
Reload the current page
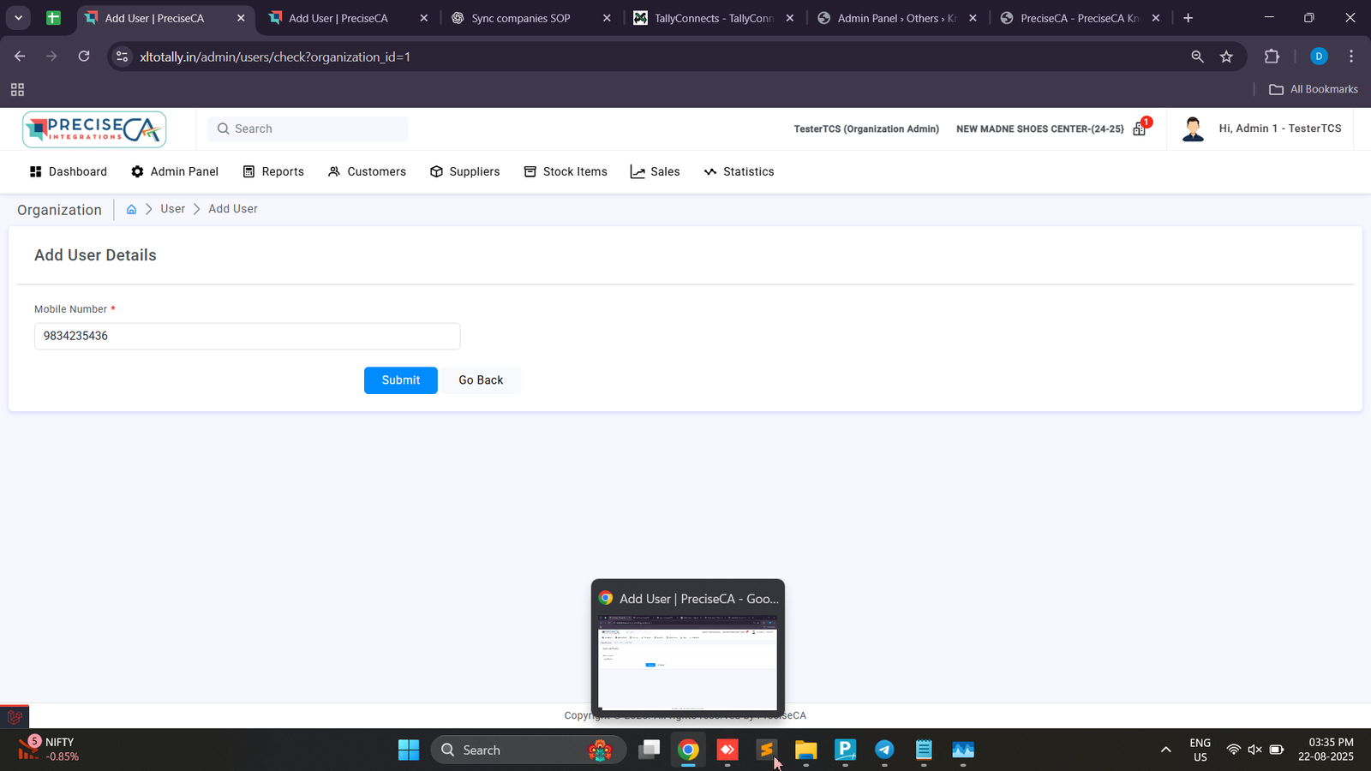click(x=84, y=57)
